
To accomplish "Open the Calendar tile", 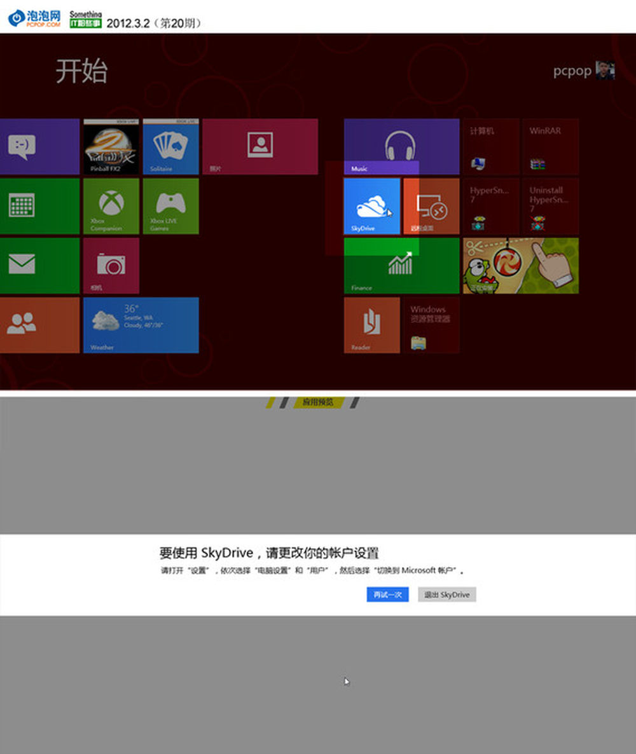I will (39, 206).
